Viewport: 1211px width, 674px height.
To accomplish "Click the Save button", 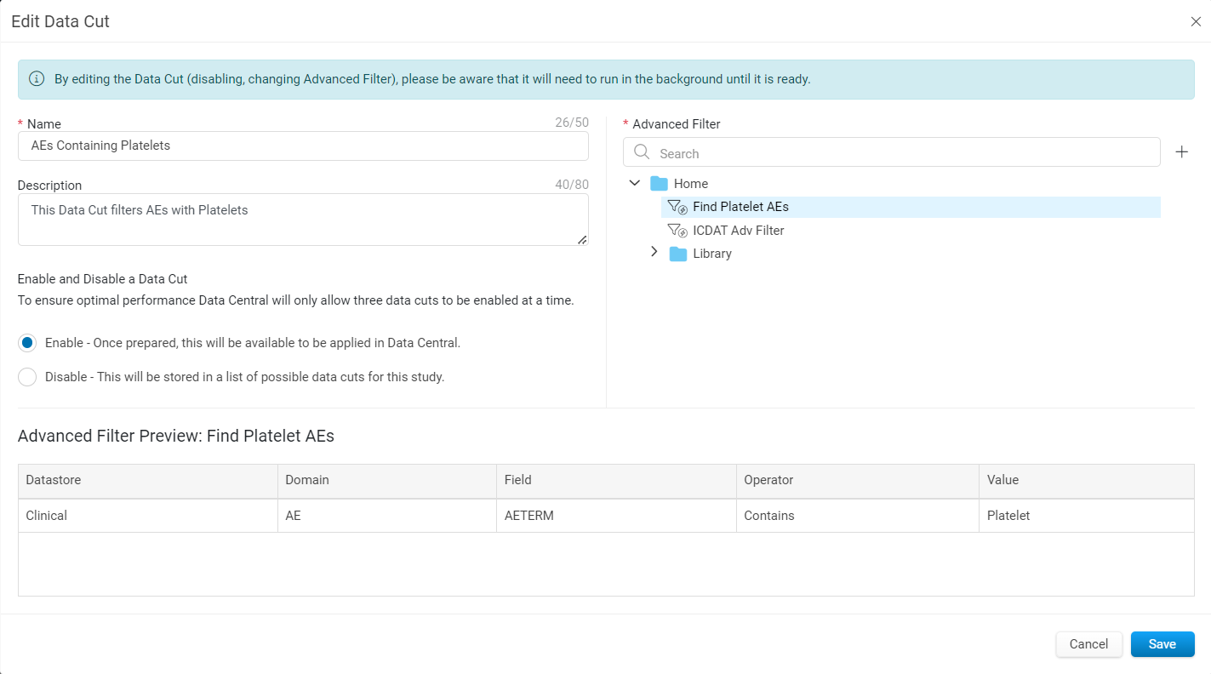I will [x=1162, y=644].
